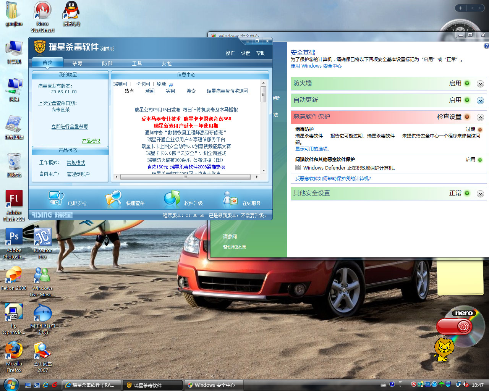The width and height of the screenshot is (489, 391).
Task: Expand the 自动更新 section chevron
Action: [x=480, y=100]
